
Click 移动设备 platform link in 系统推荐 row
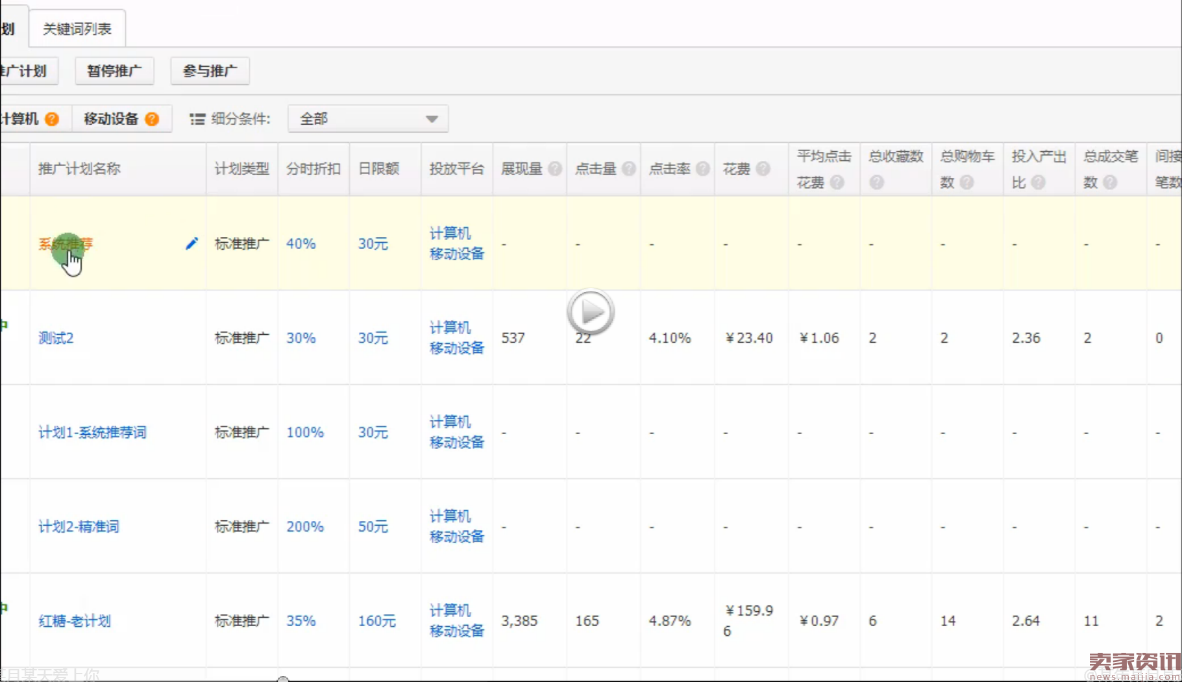click(x=457, y=254)
